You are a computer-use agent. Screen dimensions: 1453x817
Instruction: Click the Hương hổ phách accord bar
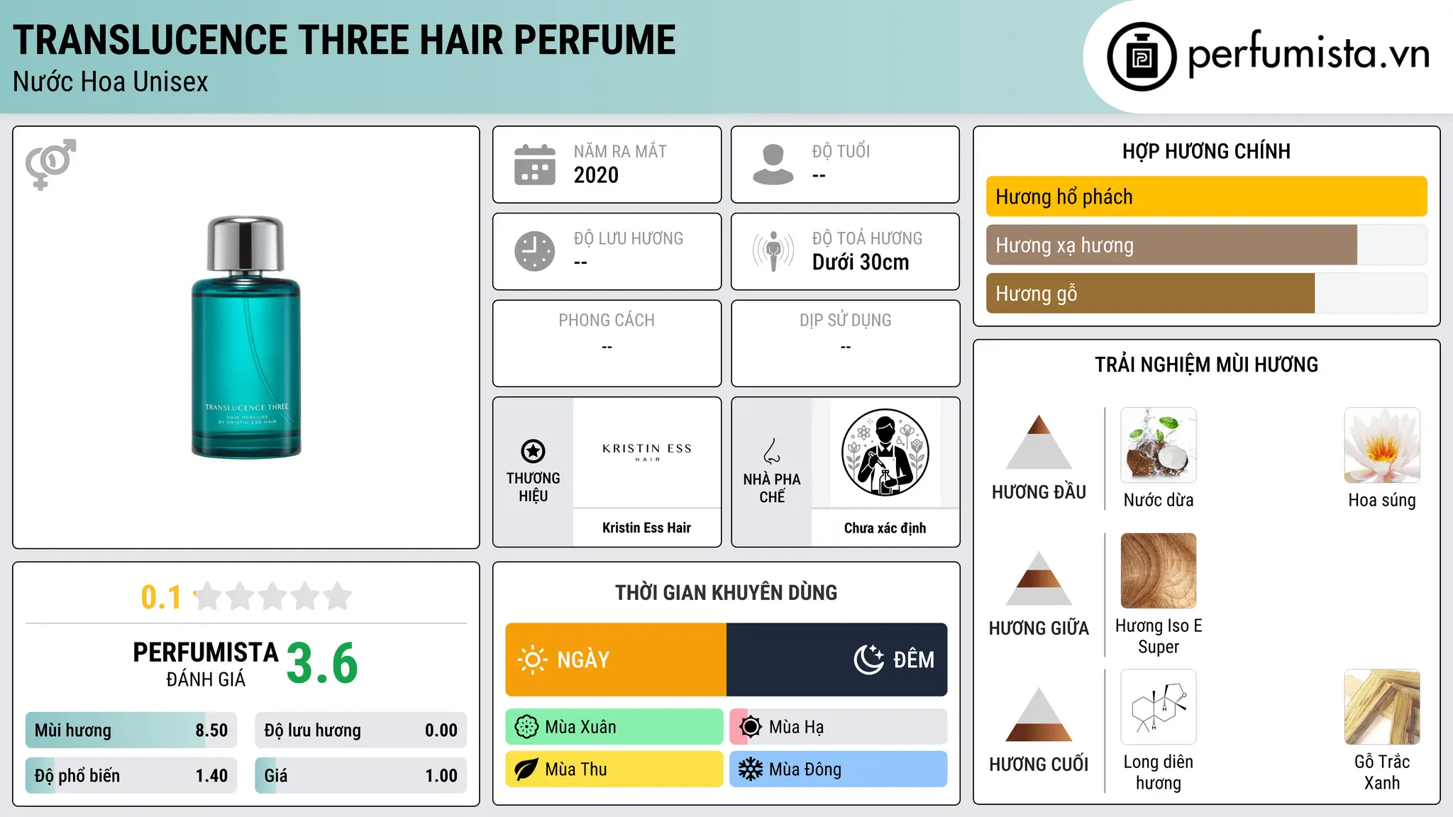(x=1207, y=196)
